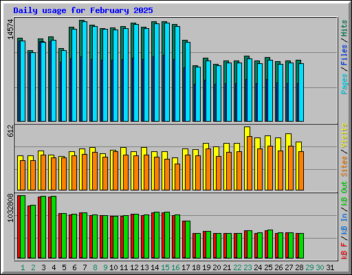This screenshot has width=352, height=275.
Task: Click day 7 label on the axis
Action: 85,267
